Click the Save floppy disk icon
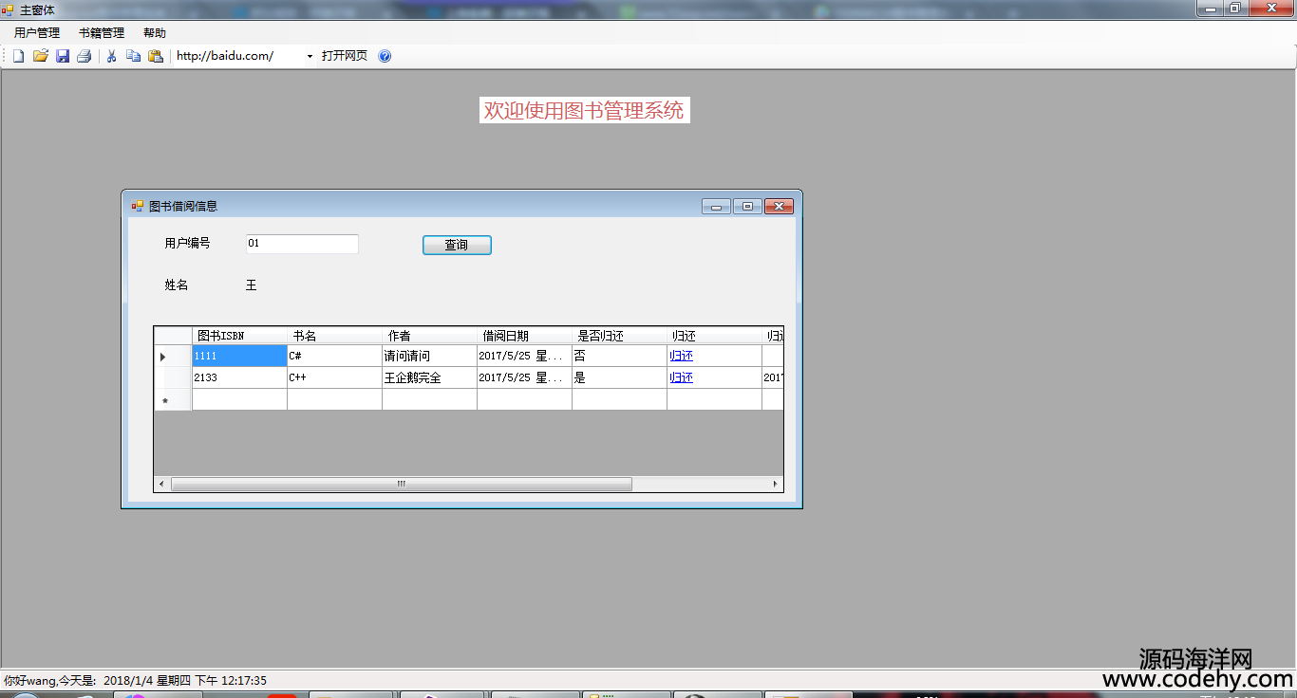The height and width of the screenshot is (698, 1297). pos(63,56)
